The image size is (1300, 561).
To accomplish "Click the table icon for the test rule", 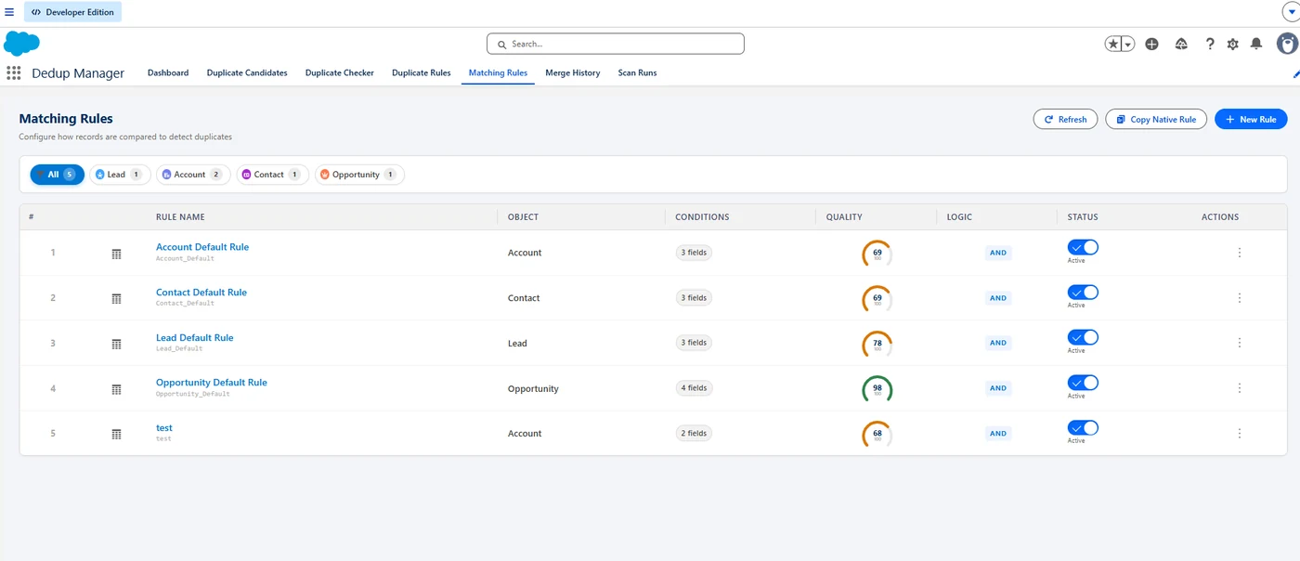I will pos(116,434).
